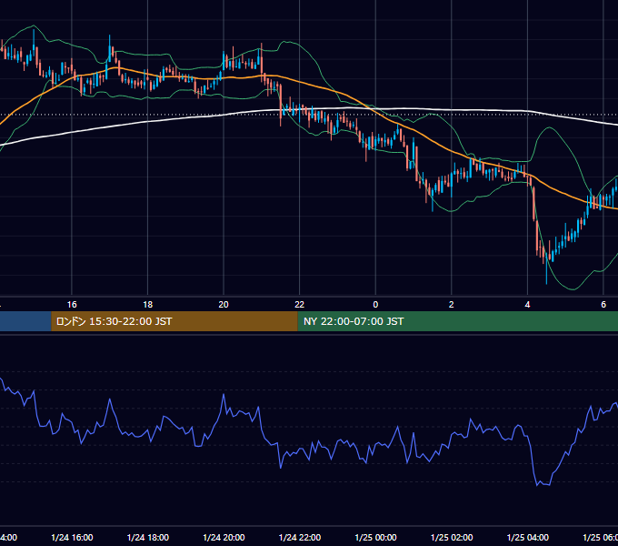Click the 0 hour label on price chart axis

(375, 304)
